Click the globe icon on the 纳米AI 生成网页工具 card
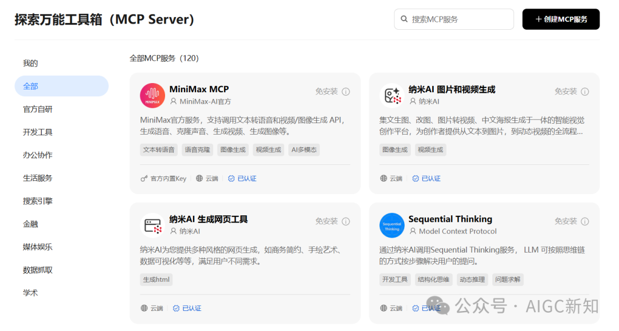The width and height of the screenshot is (619, 331). point(144,308)
